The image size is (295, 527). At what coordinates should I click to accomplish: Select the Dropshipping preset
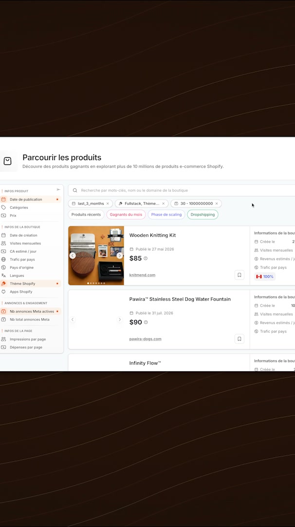pyautogui.click(x=203, y=214)
